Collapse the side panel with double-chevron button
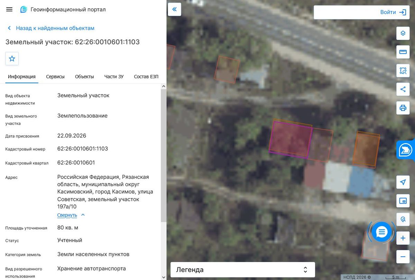This screenshot has height=280, width=415. (175, 9)
